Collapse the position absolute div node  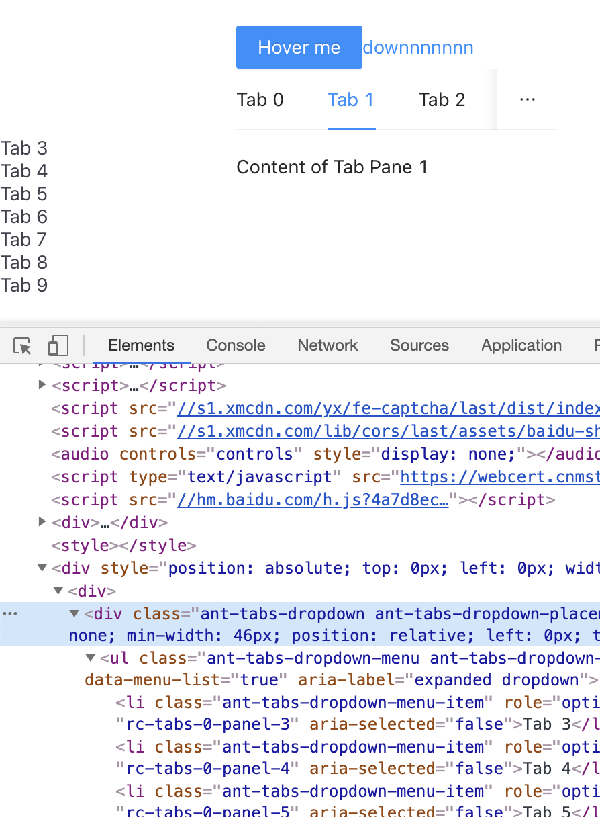(42, 568)
